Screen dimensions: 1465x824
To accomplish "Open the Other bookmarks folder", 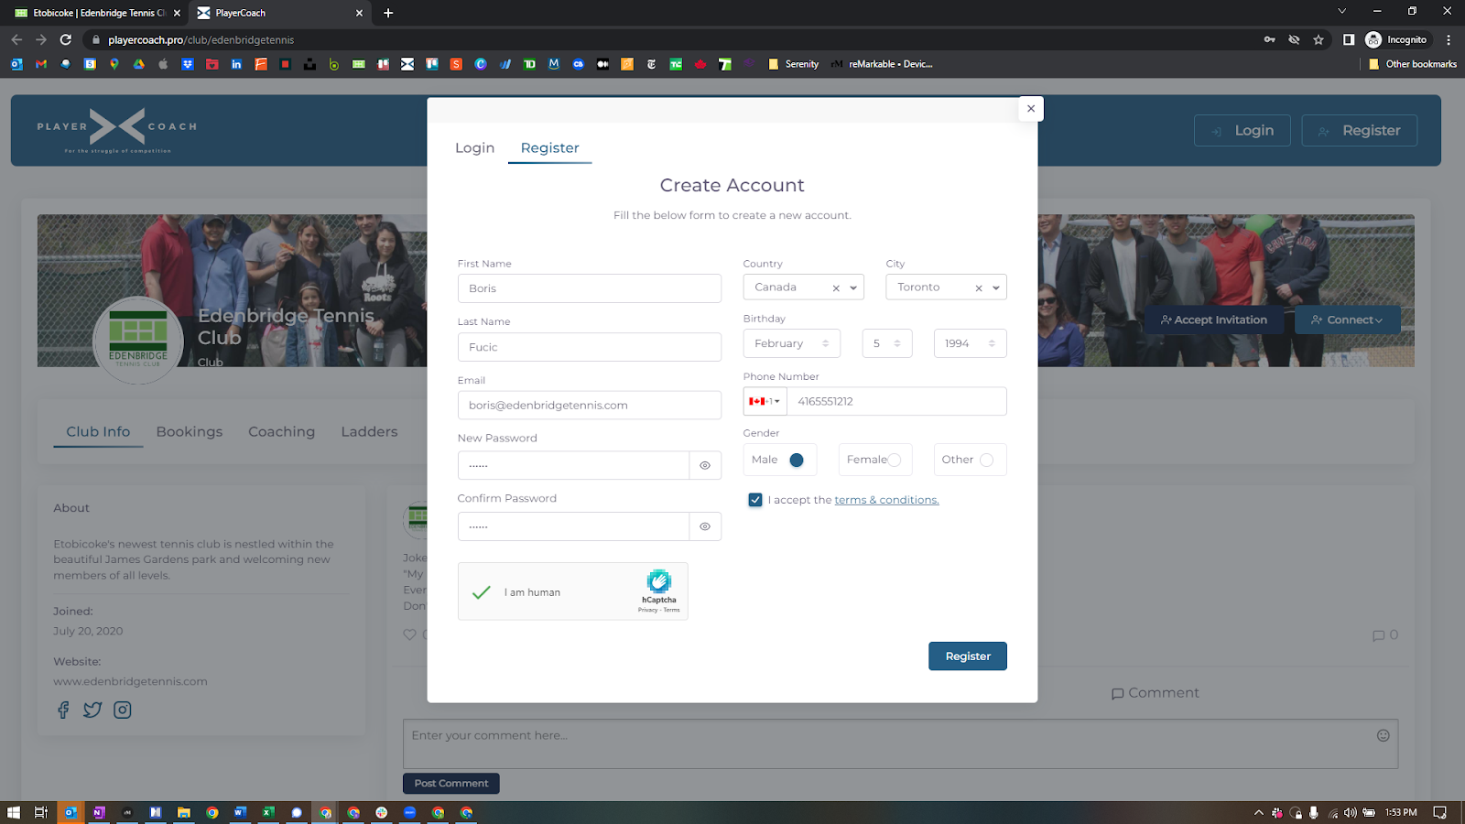I will [1413, 64].
